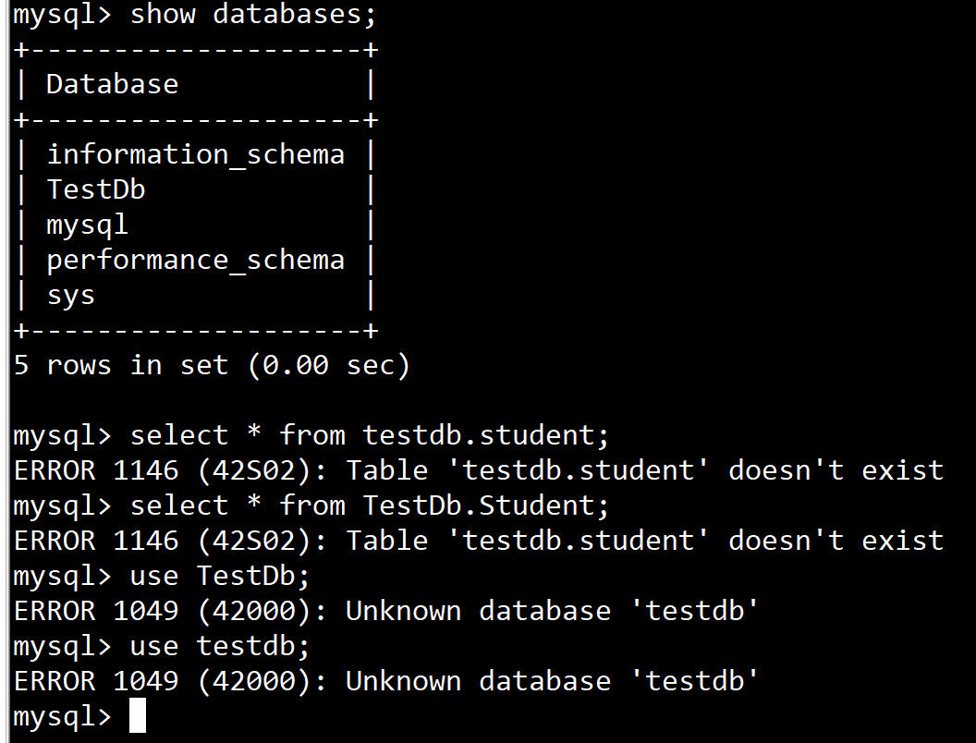Click the 'select * from testdb.student;' command
Screen dimensions: 976x743
(371, 435)
